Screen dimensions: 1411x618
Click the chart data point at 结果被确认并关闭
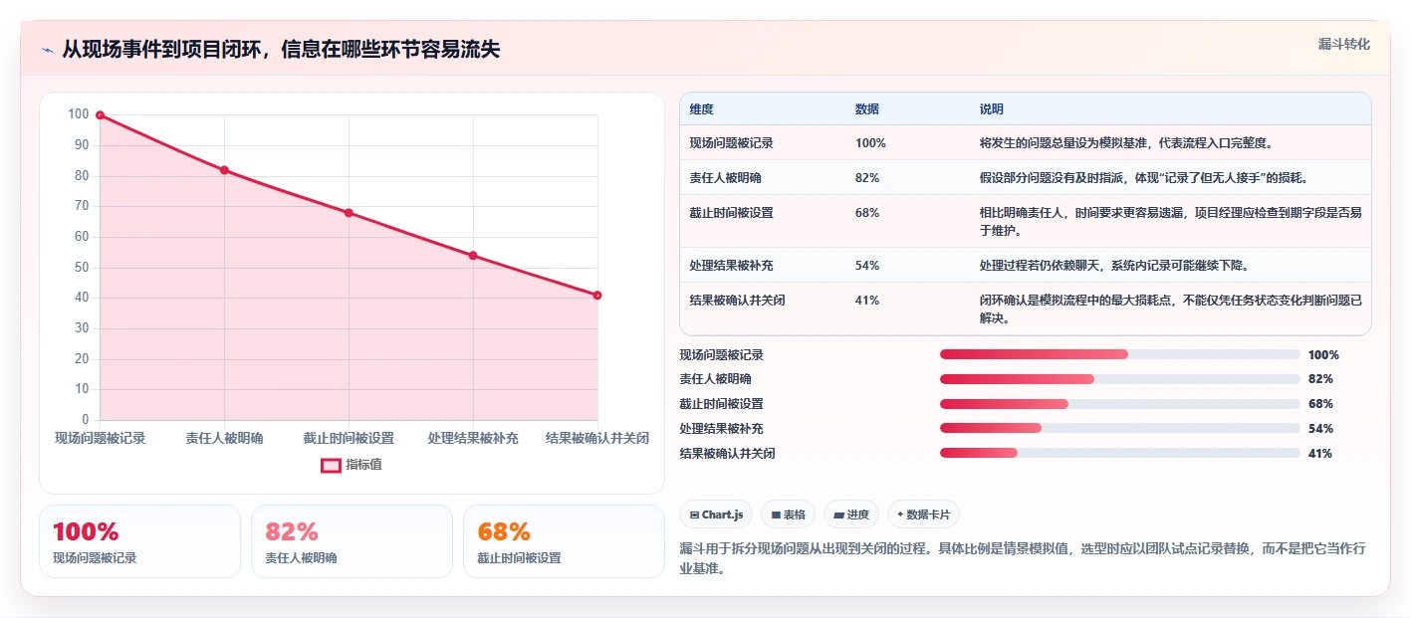tap(597, 296)
